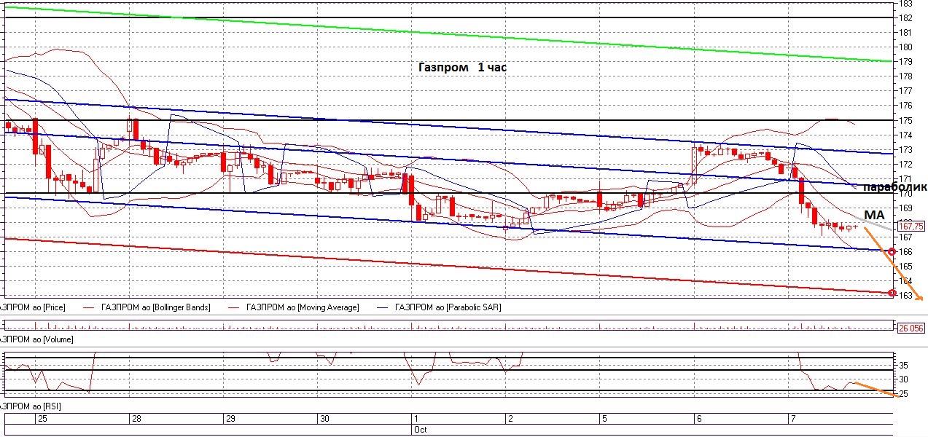Click the 'Газпром 1 час' chart title

[x=462, y=67]
